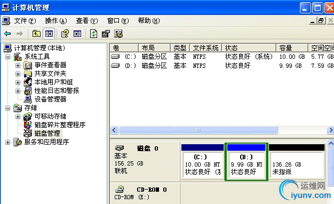The width and height of the screenshot is (334, 204).
Task: Expand the 可移动存储 node
Action: [18, 116]
